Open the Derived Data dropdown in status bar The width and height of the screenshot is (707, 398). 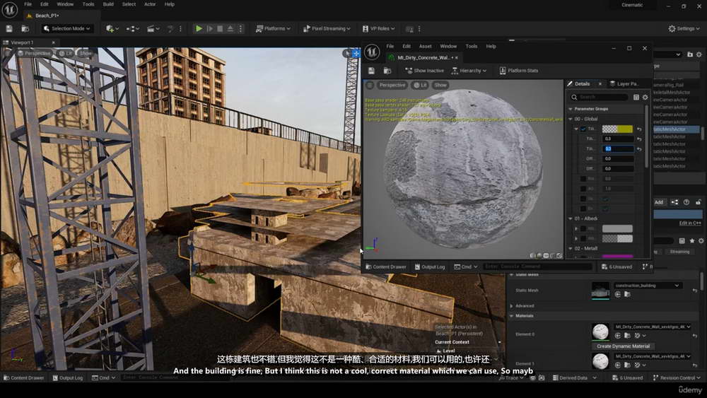point(574,377)
